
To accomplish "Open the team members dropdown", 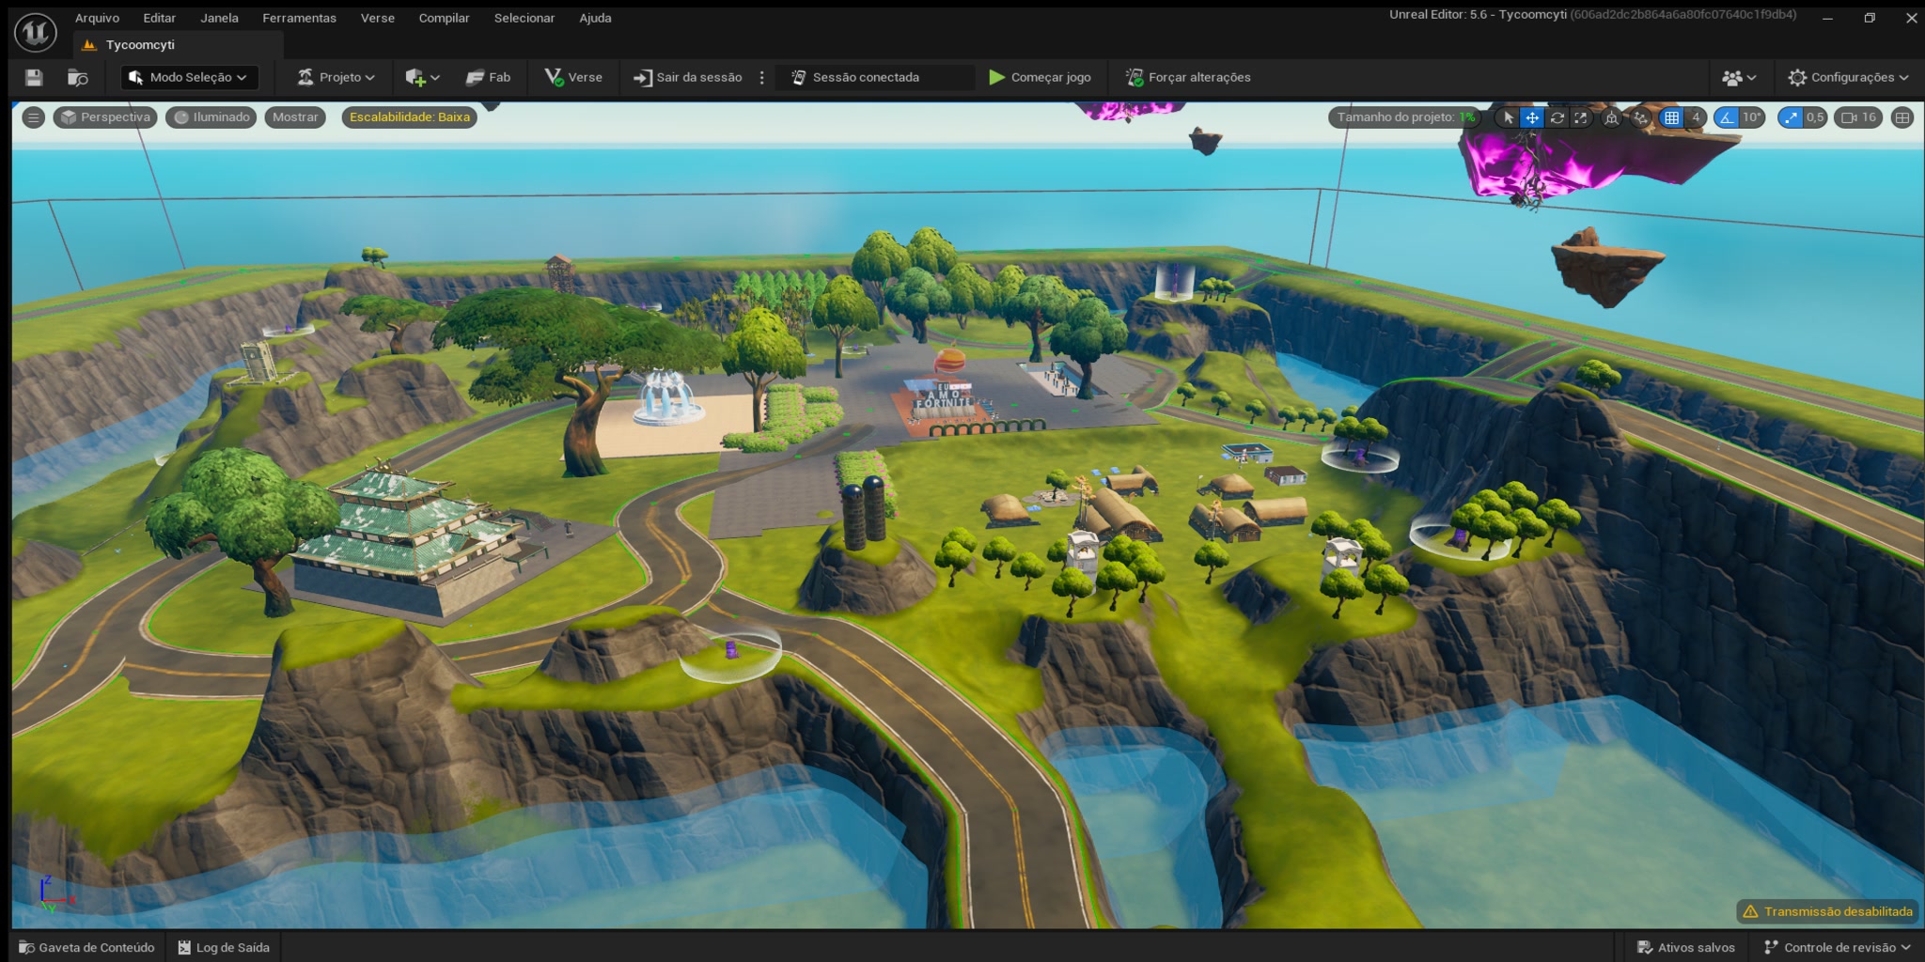I will click(1739, 77).
